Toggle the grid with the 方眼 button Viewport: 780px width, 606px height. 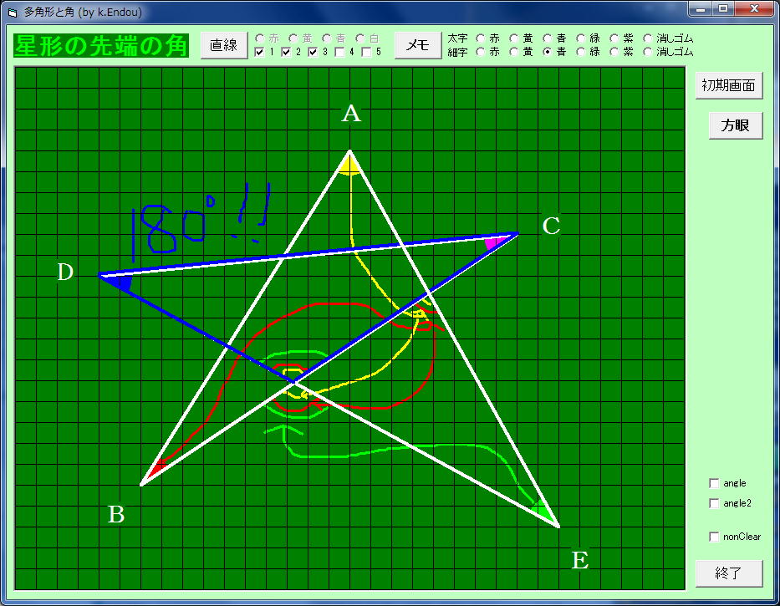(x=735, y=125)
